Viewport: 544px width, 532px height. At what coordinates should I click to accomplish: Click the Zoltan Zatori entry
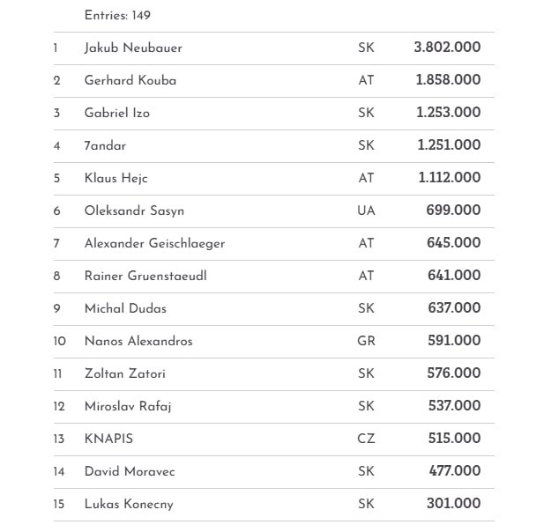click(125, 373)
